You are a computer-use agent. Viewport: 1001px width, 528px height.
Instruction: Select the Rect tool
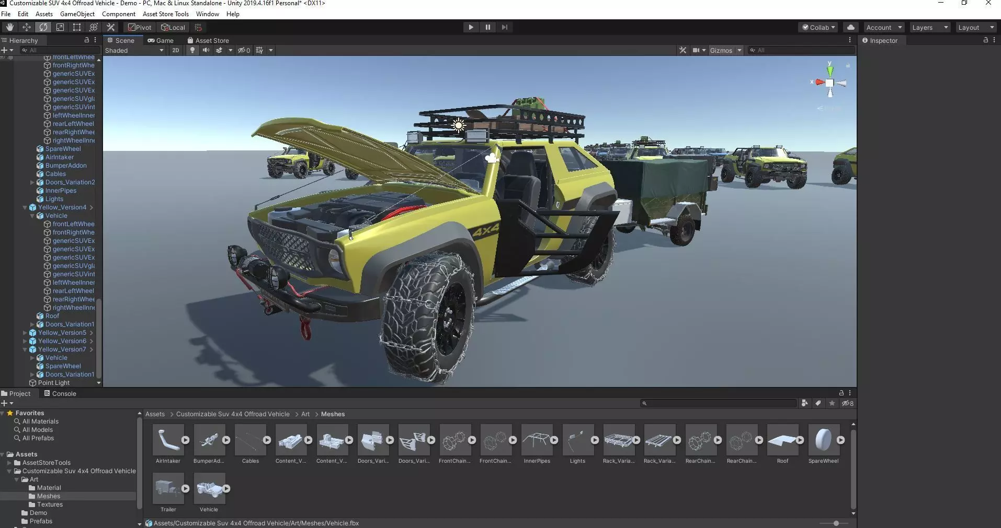click(77, 27)
